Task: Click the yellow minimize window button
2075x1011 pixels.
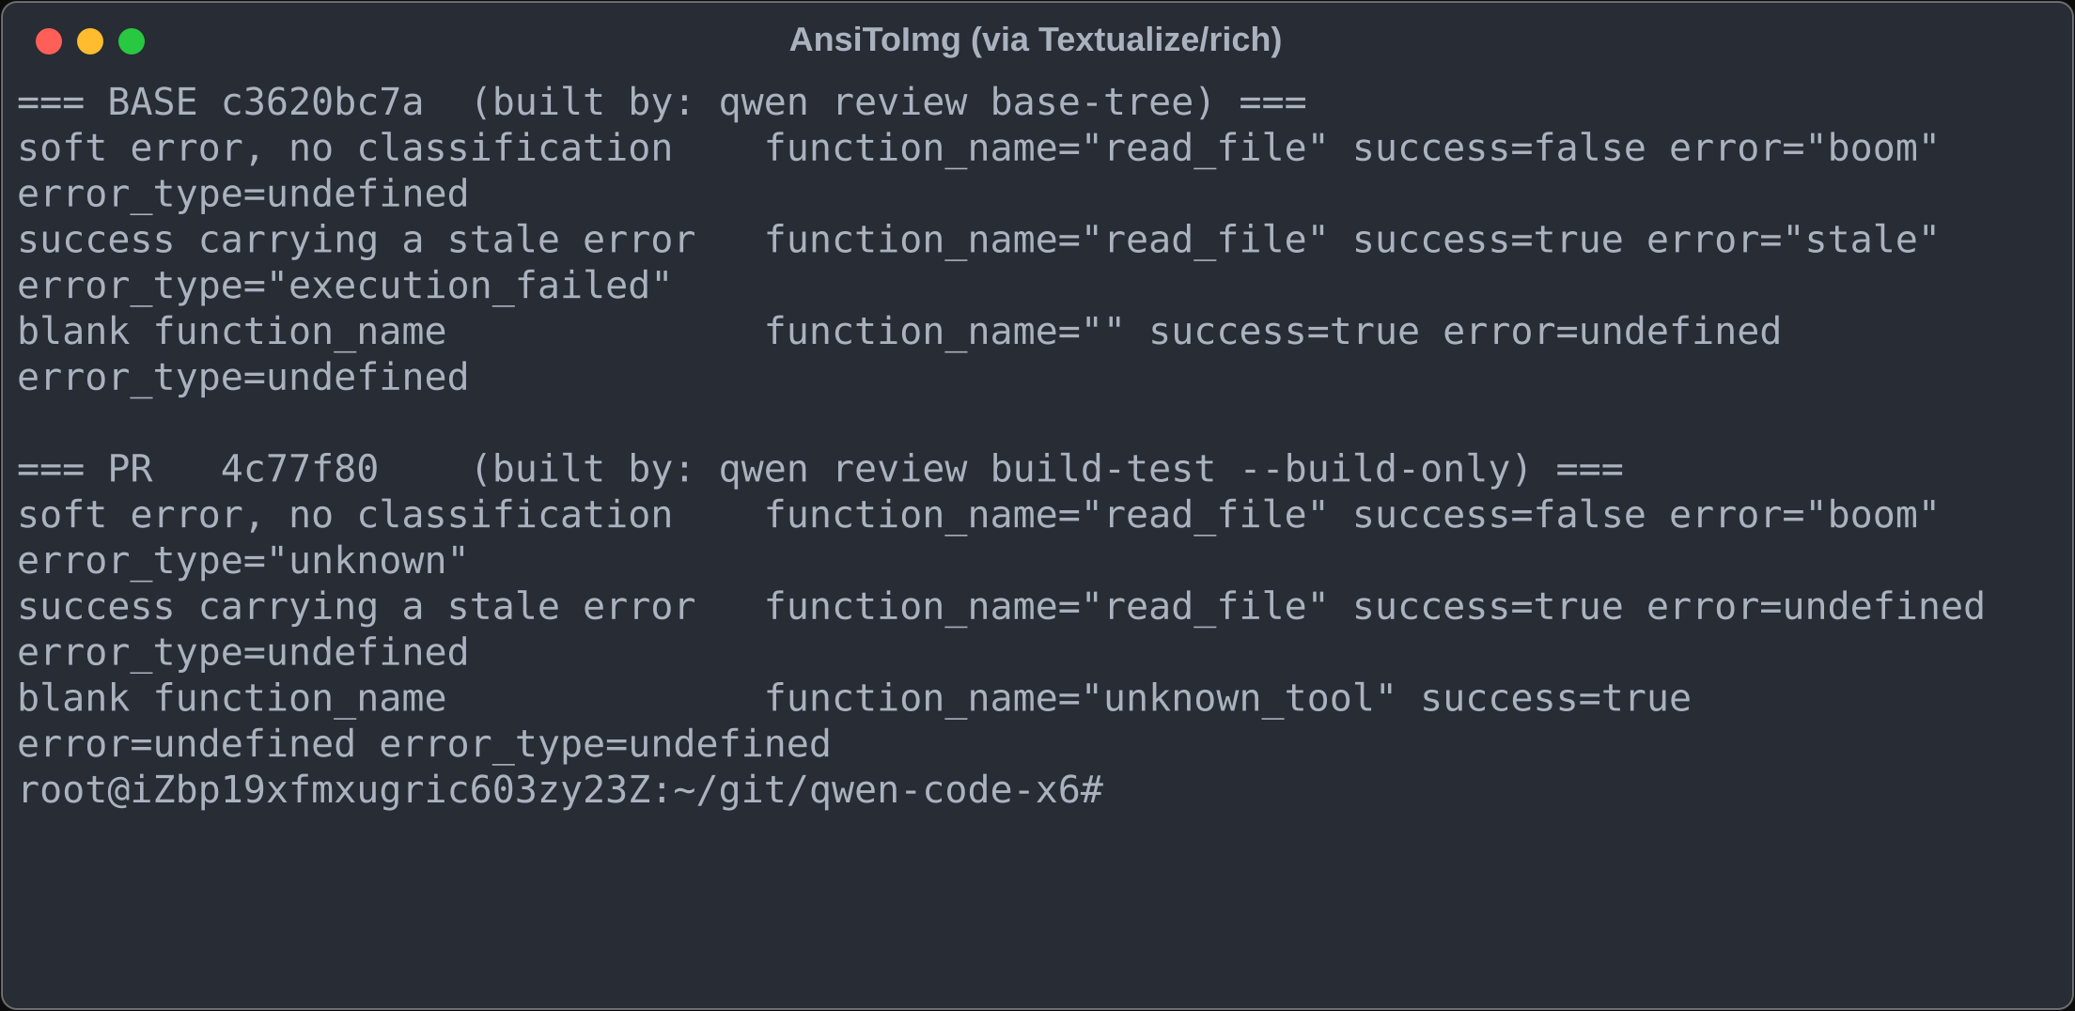Action: click(x=90, y=41)
